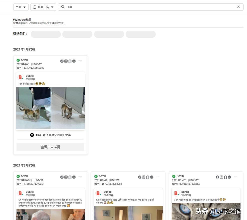
Task: Select the Instagram icon on the April 1 ad
Action: pos(66,61)
